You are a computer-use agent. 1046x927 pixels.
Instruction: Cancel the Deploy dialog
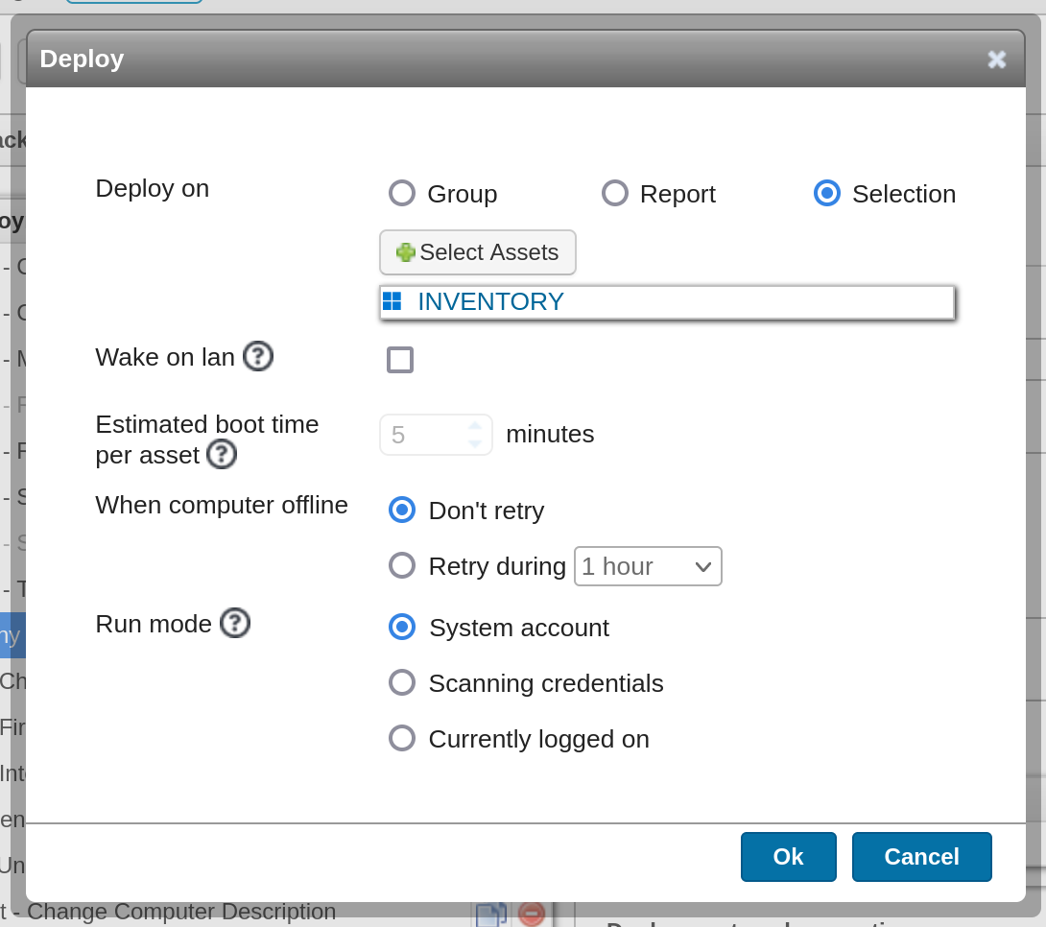pyautogui.click(x=921, y=857)
